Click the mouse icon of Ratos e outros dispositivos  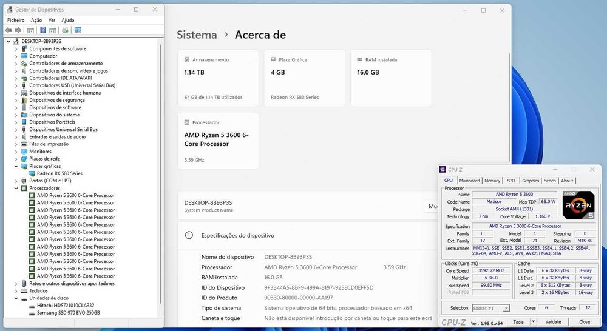24,284
